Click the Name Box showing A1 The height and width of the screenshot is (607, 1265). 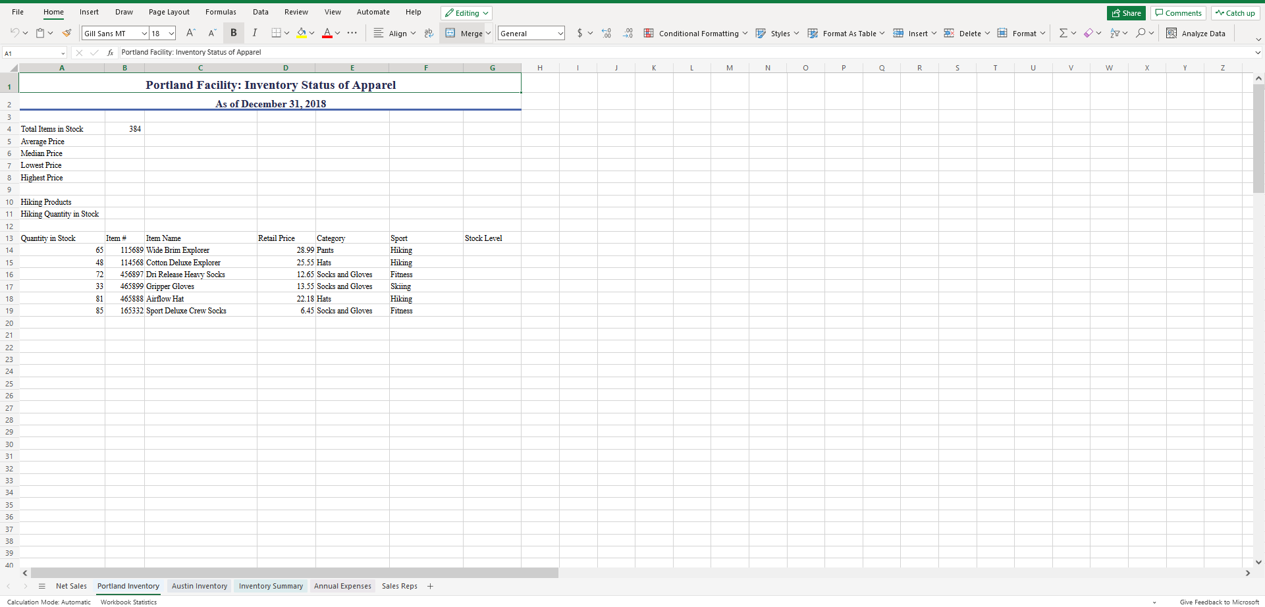[30, 53]
